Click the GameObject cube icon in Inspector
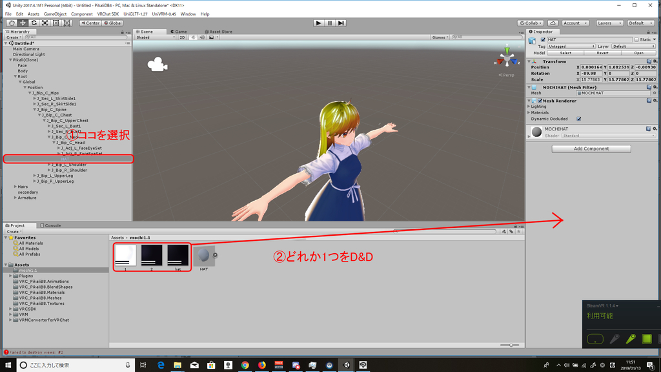661x372 pixels. (532, 41)
